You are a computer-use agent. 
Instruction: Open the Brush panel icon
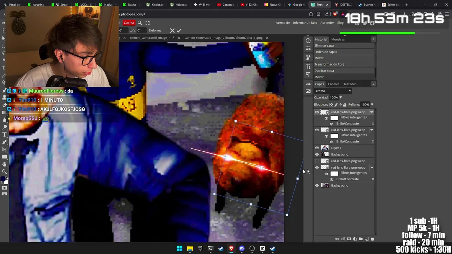308,58
